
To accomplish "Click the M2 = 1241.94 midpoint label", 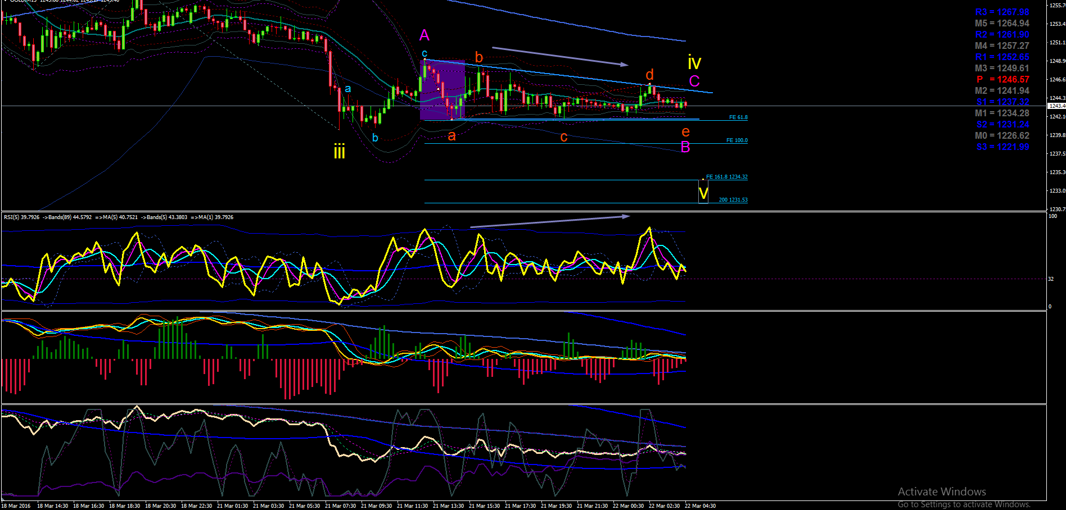I will click(x=1002, y=91).
